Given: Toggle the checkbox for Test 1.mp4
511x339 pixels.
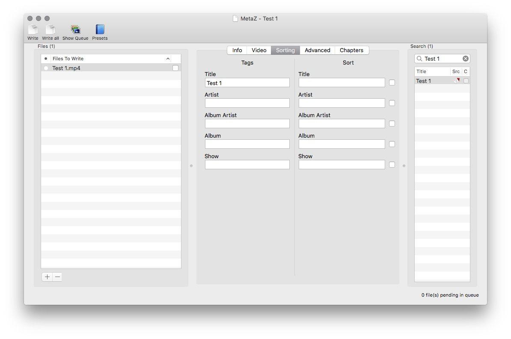Looking at the screenshot, I should coord(175,68).
